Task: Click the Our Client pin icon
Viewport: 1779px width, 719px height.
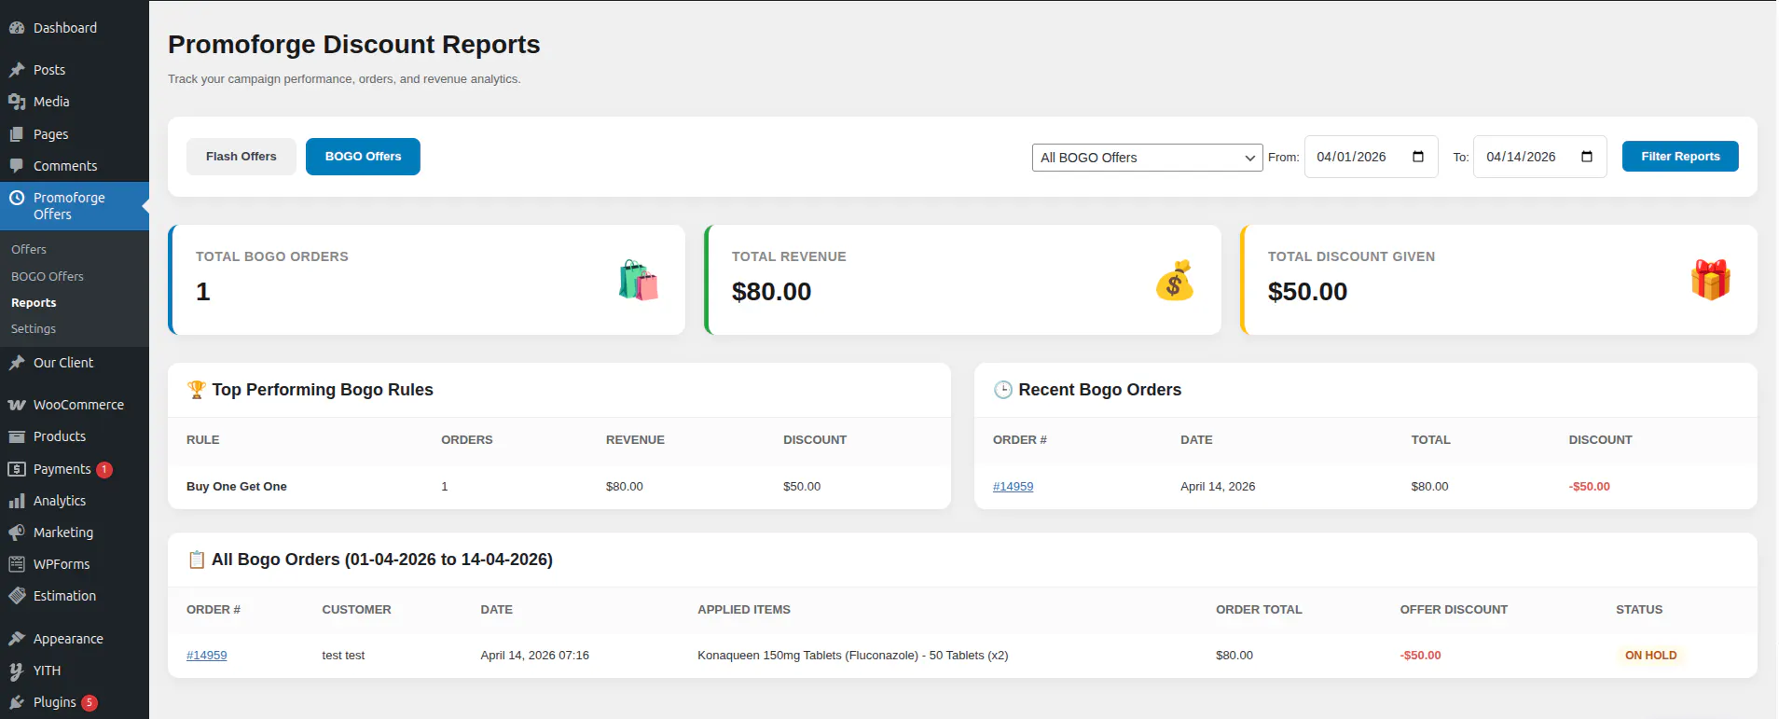Action: click(17, 363)
